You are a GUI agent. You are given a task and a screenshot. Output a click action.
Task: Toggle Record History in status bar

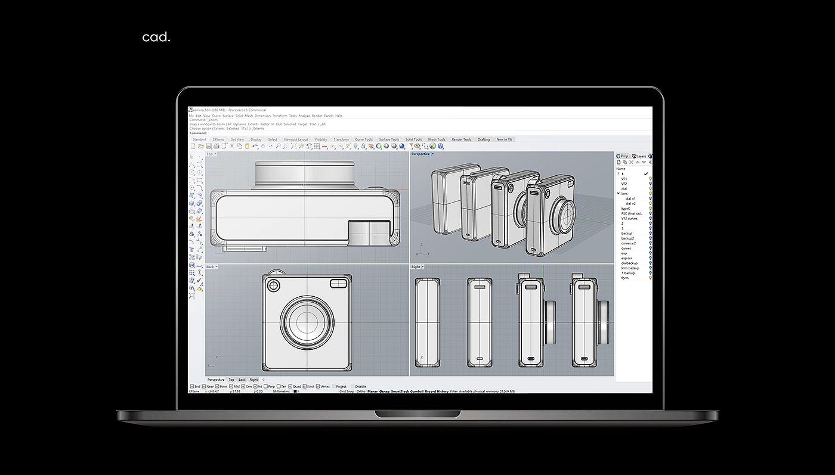coord(437,392)
